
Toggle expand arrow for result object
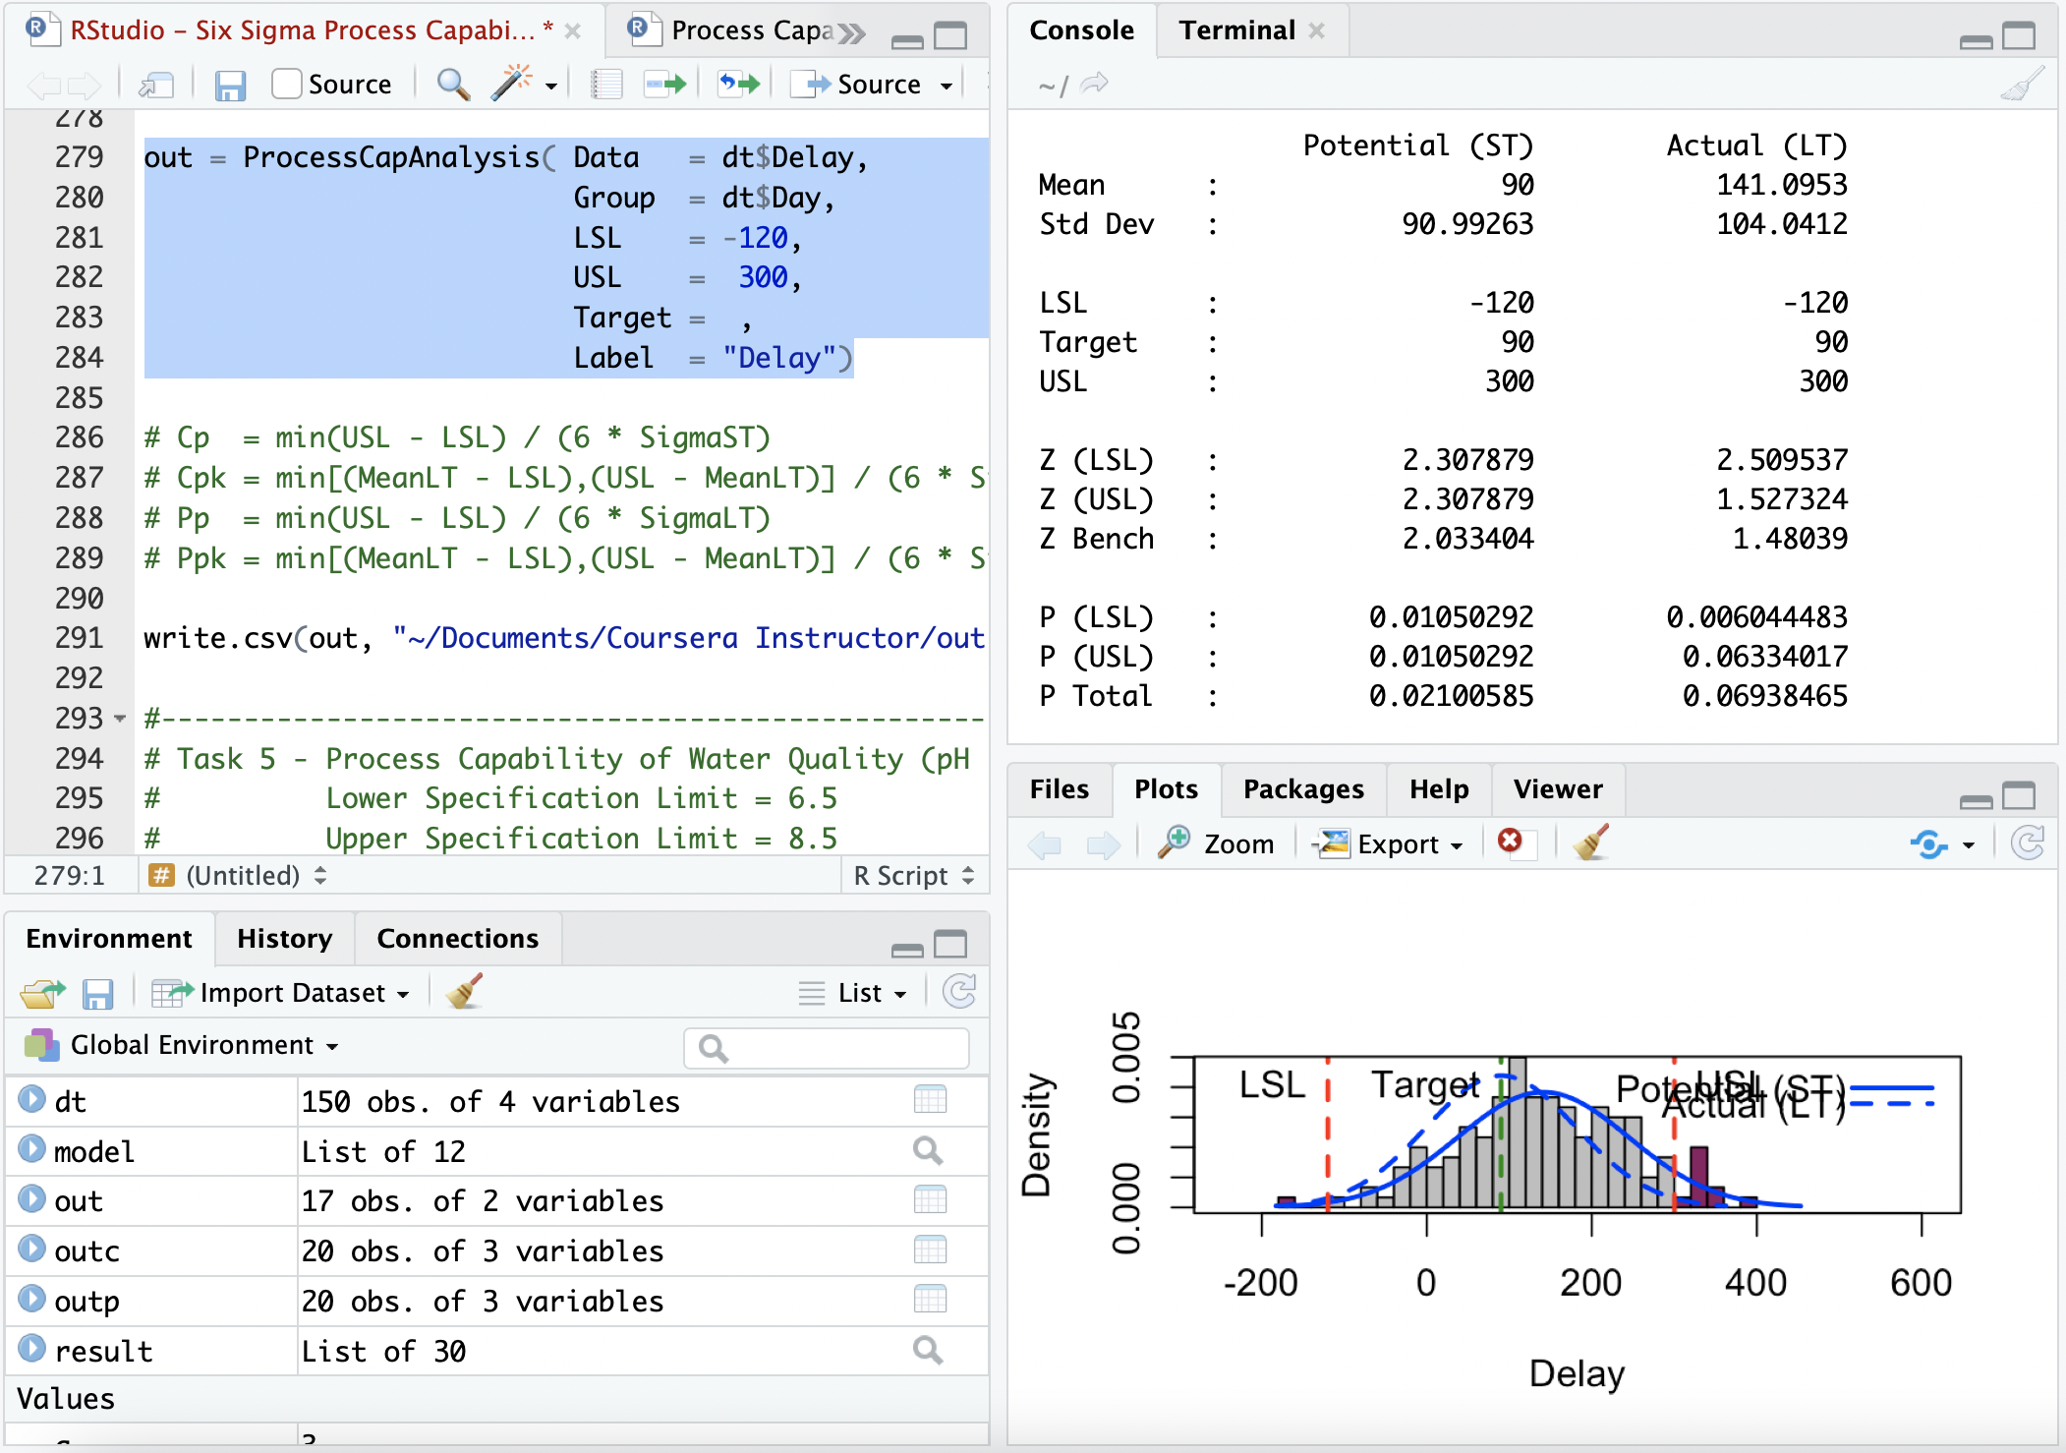32,1349
